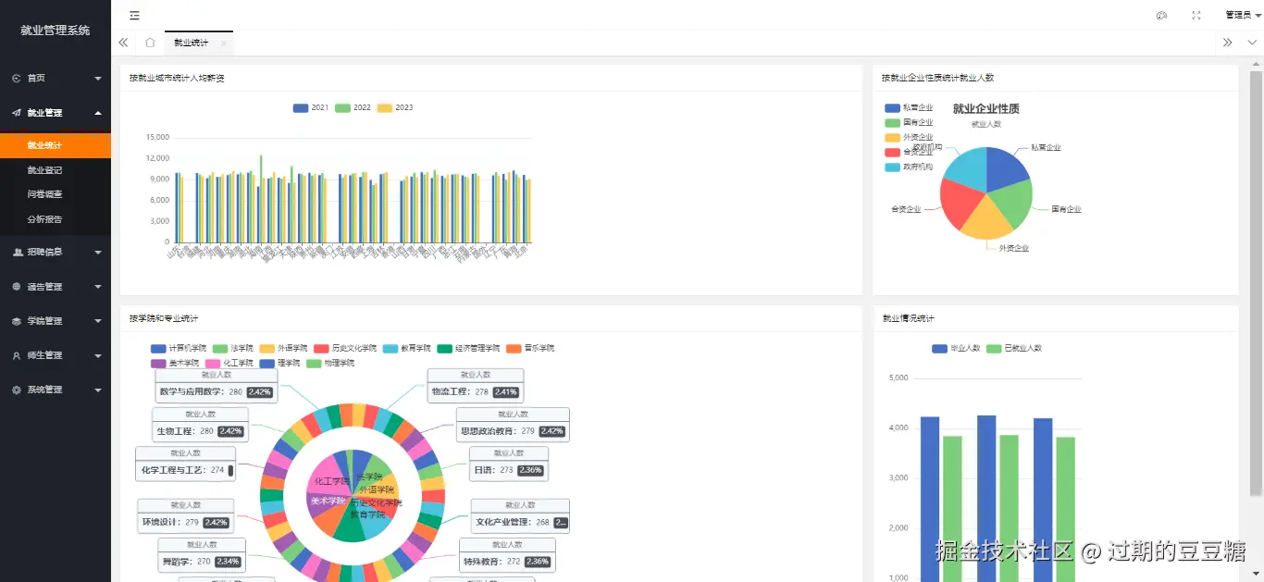The image size is (1264, 582).
Task: Click the 物流工程 label showing 278
Action: [476, 387]
